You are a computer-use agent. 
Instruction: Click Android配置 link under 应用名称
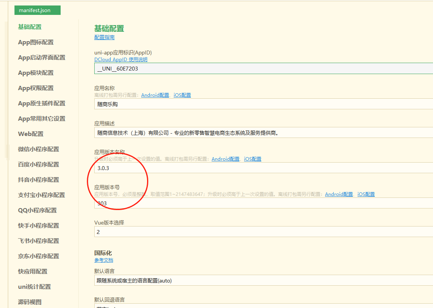tap(155, 95)
